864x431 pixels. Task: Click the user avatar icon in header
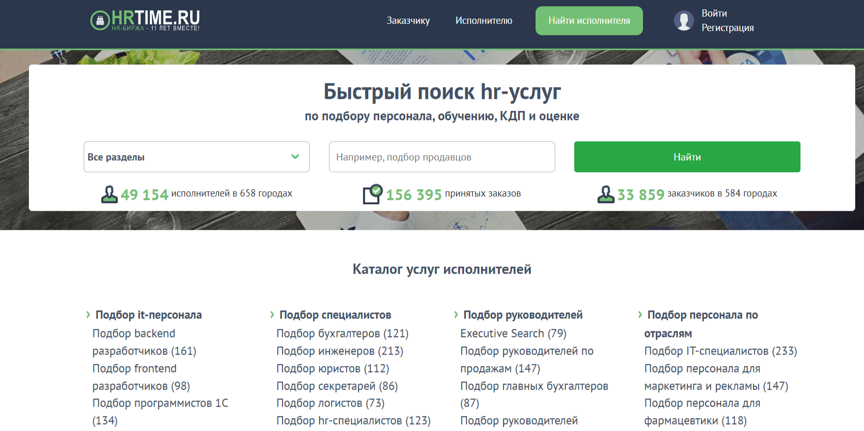click(x=684, y=21)
